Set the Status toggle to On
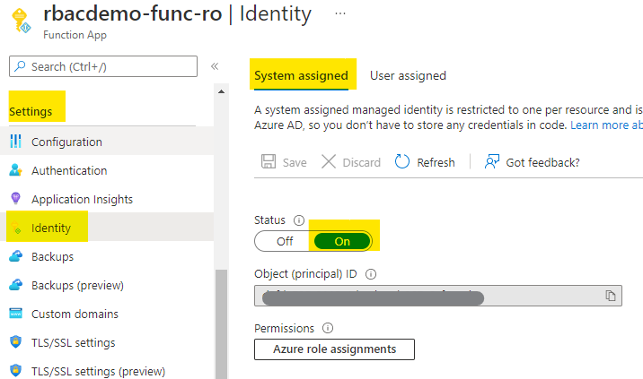The width and height of the screenshot is (643, 379). [x=342, y=241]
